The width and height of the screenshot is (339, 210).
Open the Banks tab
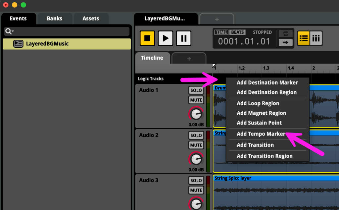pyautogui.click(x=55, y=19)
